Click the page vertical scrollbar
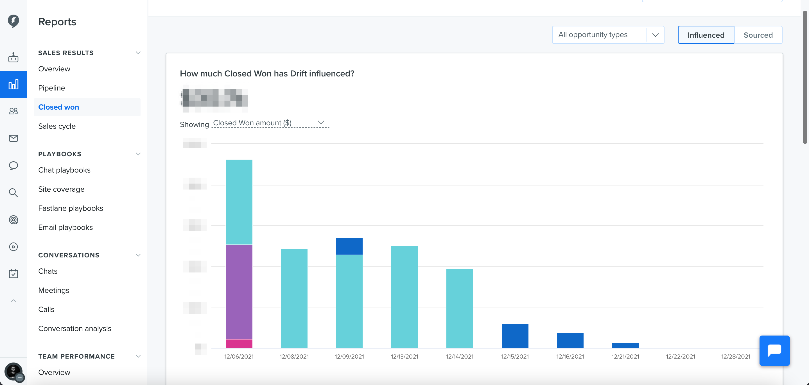 coord(805,77)
